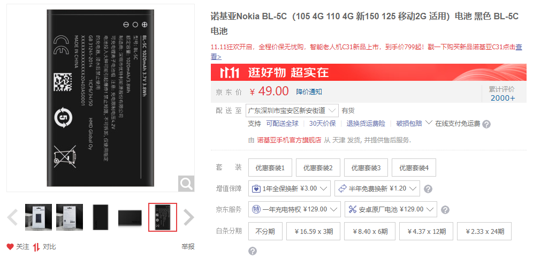Image resolution: width=533 pixels, height=266 pixels.
Task: Go to previous thumbnails with left arrow
Action: 12,218
